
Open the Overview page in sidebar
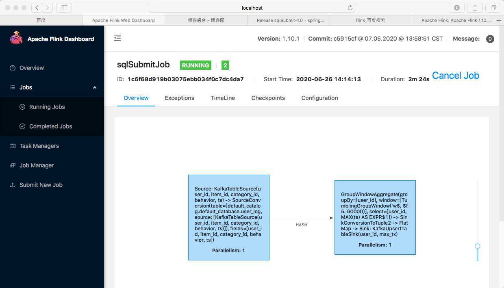pos(32,68)
